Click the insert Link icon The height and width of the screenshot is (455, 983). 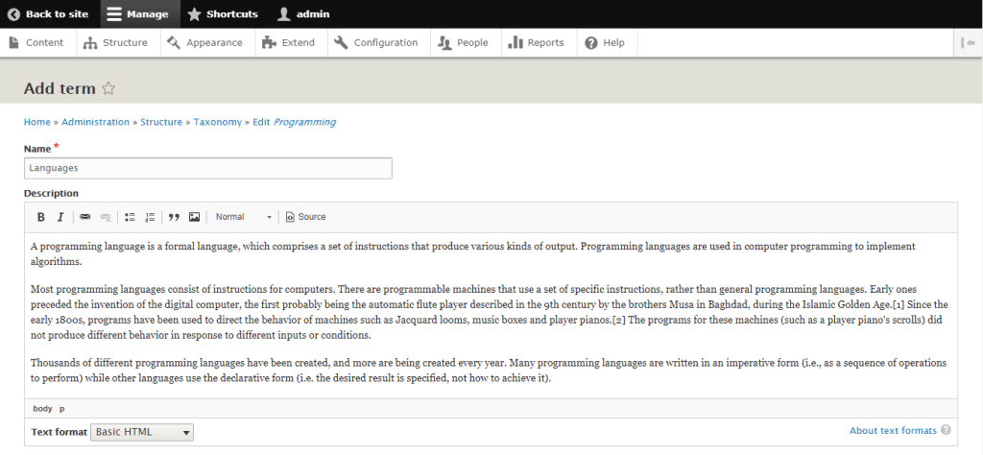pyautogui.click(x=85, y=217)
